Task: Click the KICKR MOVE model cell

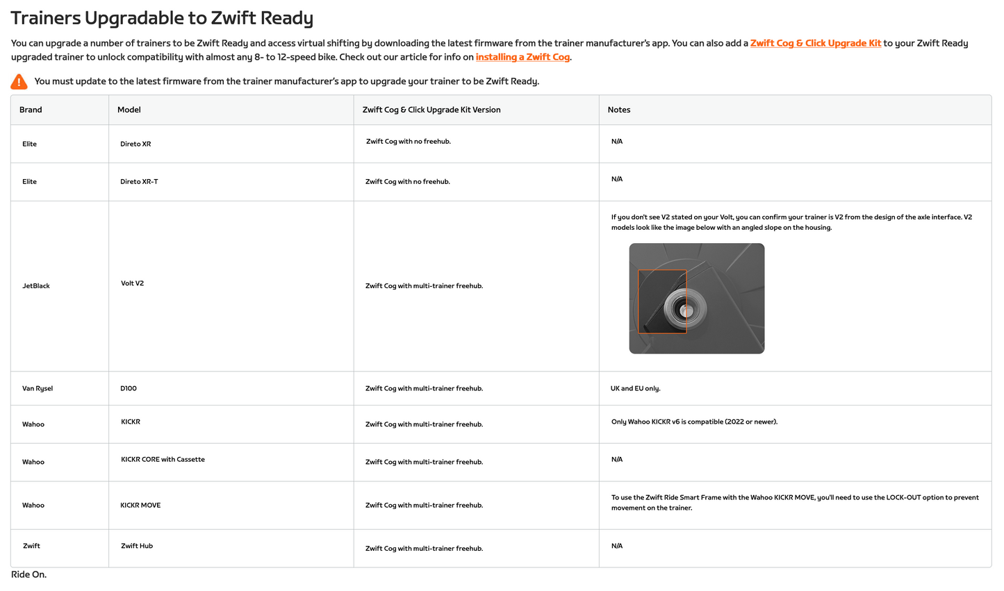Action: (x=140, y=505)
